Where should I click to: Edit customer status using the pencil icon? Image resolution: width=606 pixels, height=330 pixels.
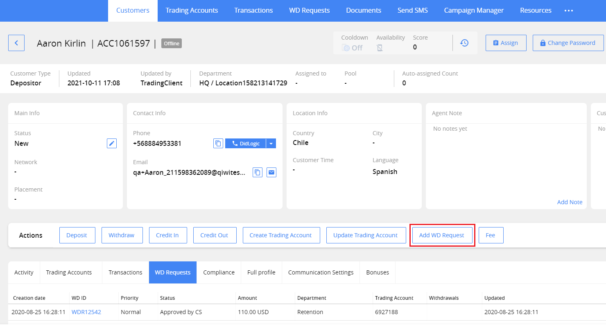coord(111,143)
